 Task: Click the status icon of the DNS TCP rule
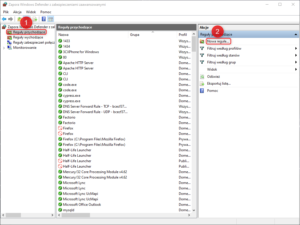coord(60,106)
